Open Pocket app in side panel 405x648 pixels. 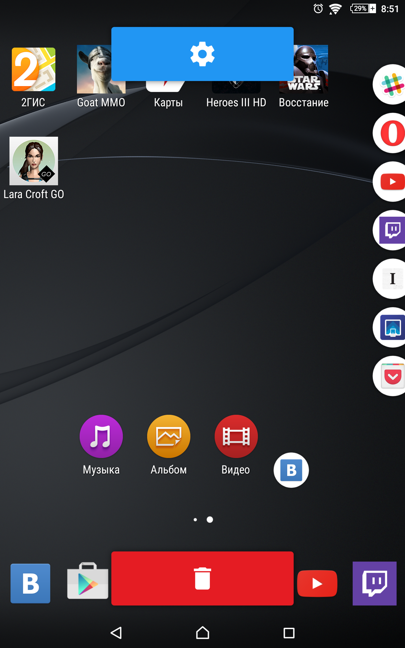(x=391, y=376)
